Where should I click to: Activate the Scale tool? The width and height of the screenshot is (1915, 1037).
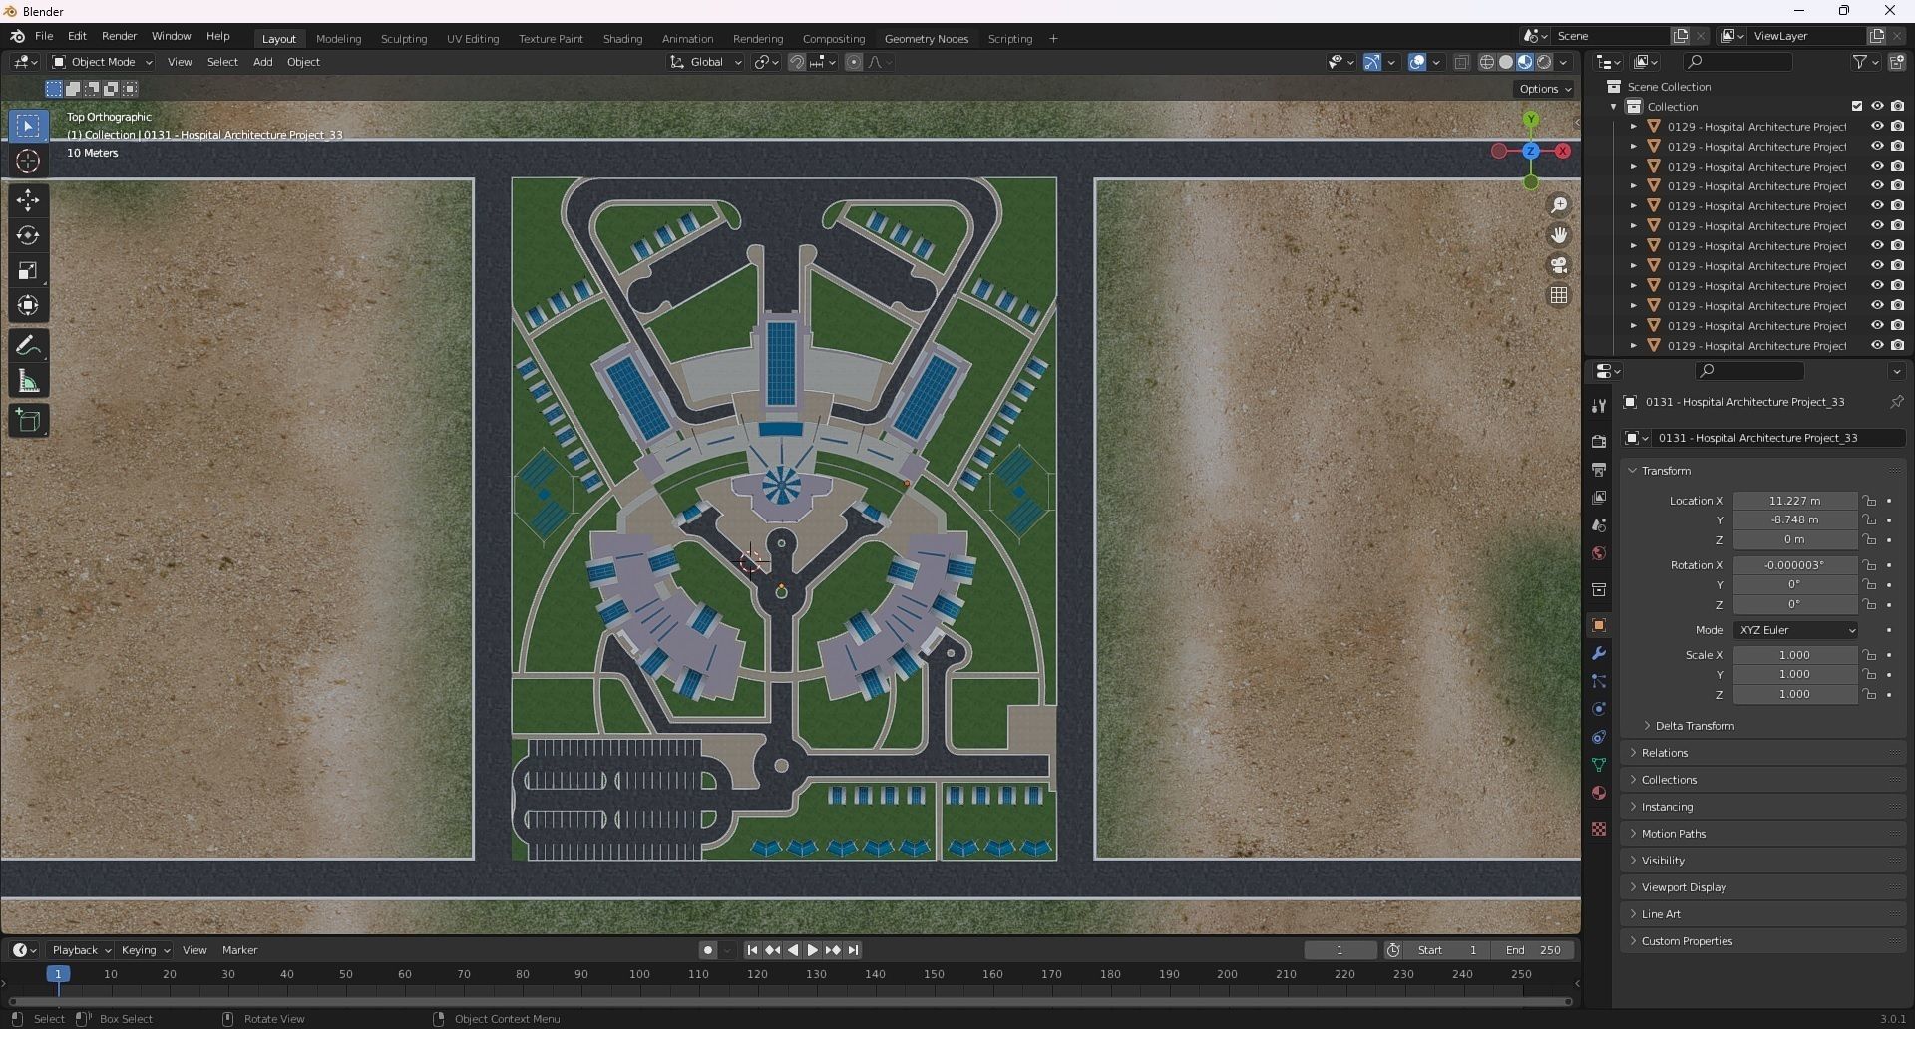pyautogui.click(x=28, y=270)
